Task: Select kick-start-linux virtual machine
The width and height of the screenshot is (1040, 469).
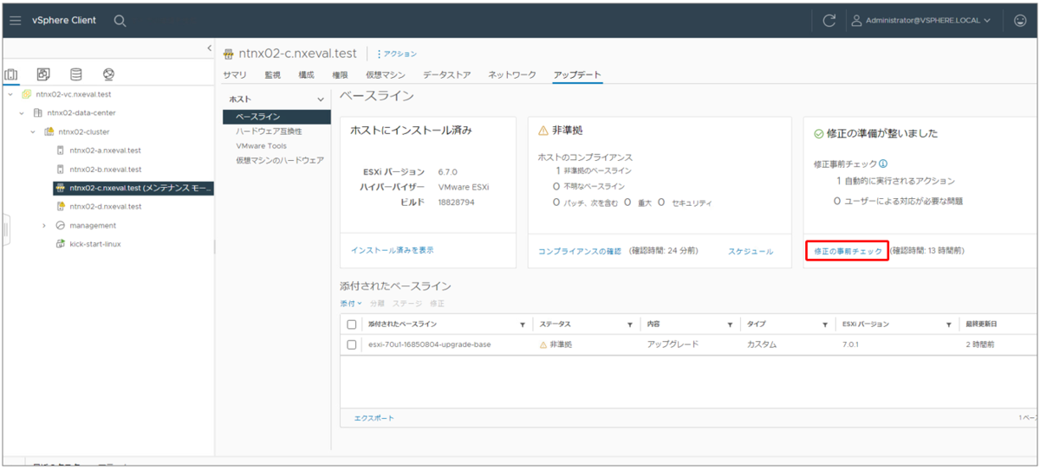Action: tap(95, 244)
